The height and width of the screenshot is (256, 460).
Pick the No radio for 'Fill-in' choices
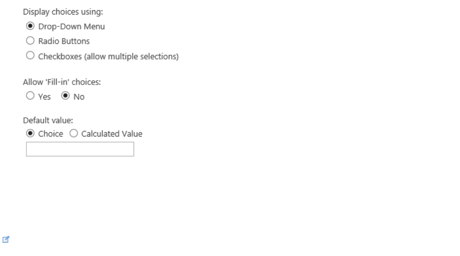point(66,97)
